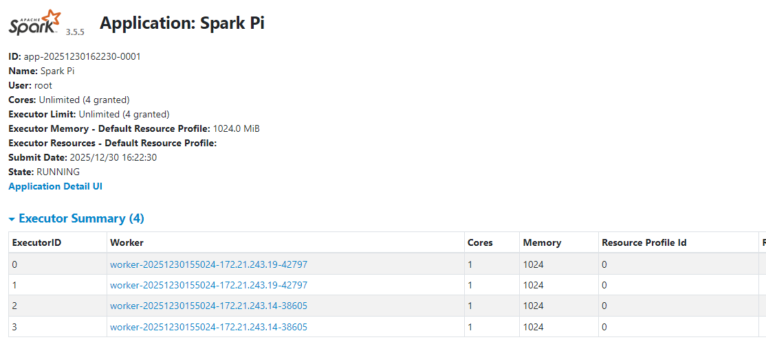Click the Apache Spark logo
This screenshot has height=342, width=766.
(34, 22)
